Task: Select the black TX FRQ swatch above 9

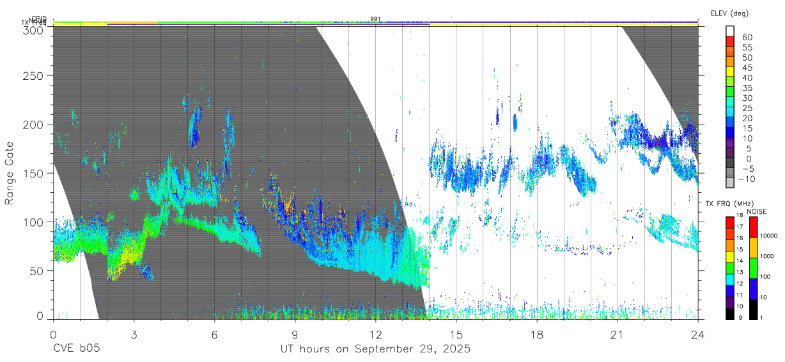Action: (x=730, y=312)
